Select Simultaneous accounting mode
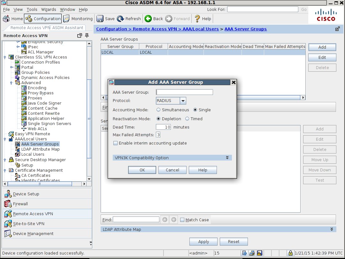The image size is (345, 259). pyautogui.click(x=158, y=110)
